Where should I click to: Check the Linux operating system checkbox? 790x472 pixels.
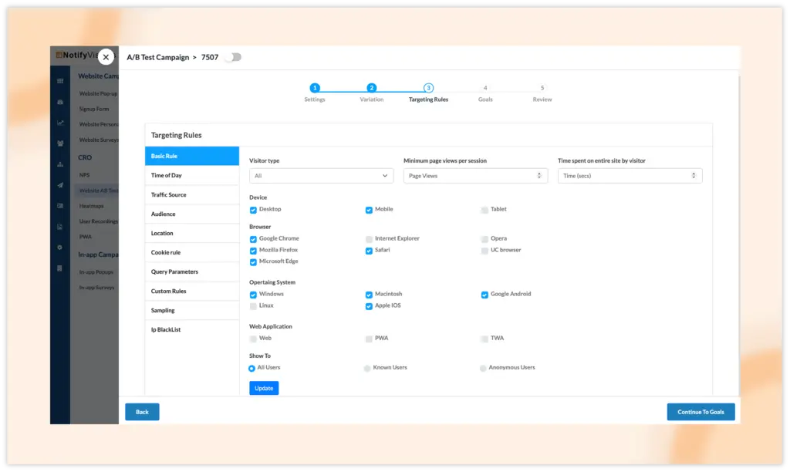point(253,306)
